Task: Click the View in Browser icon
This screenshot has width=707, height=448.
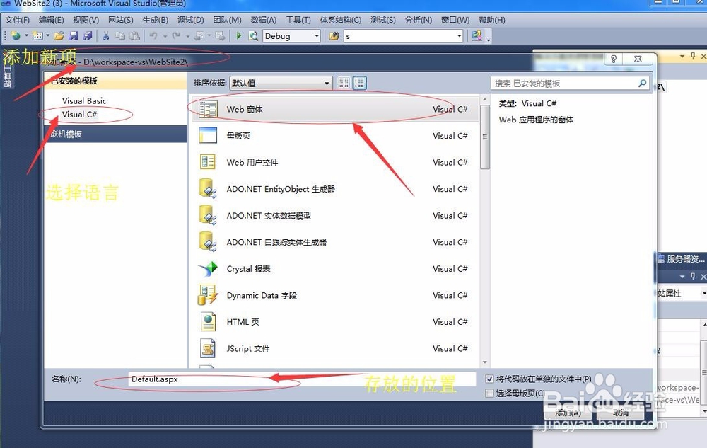Action: click(253, 35)
